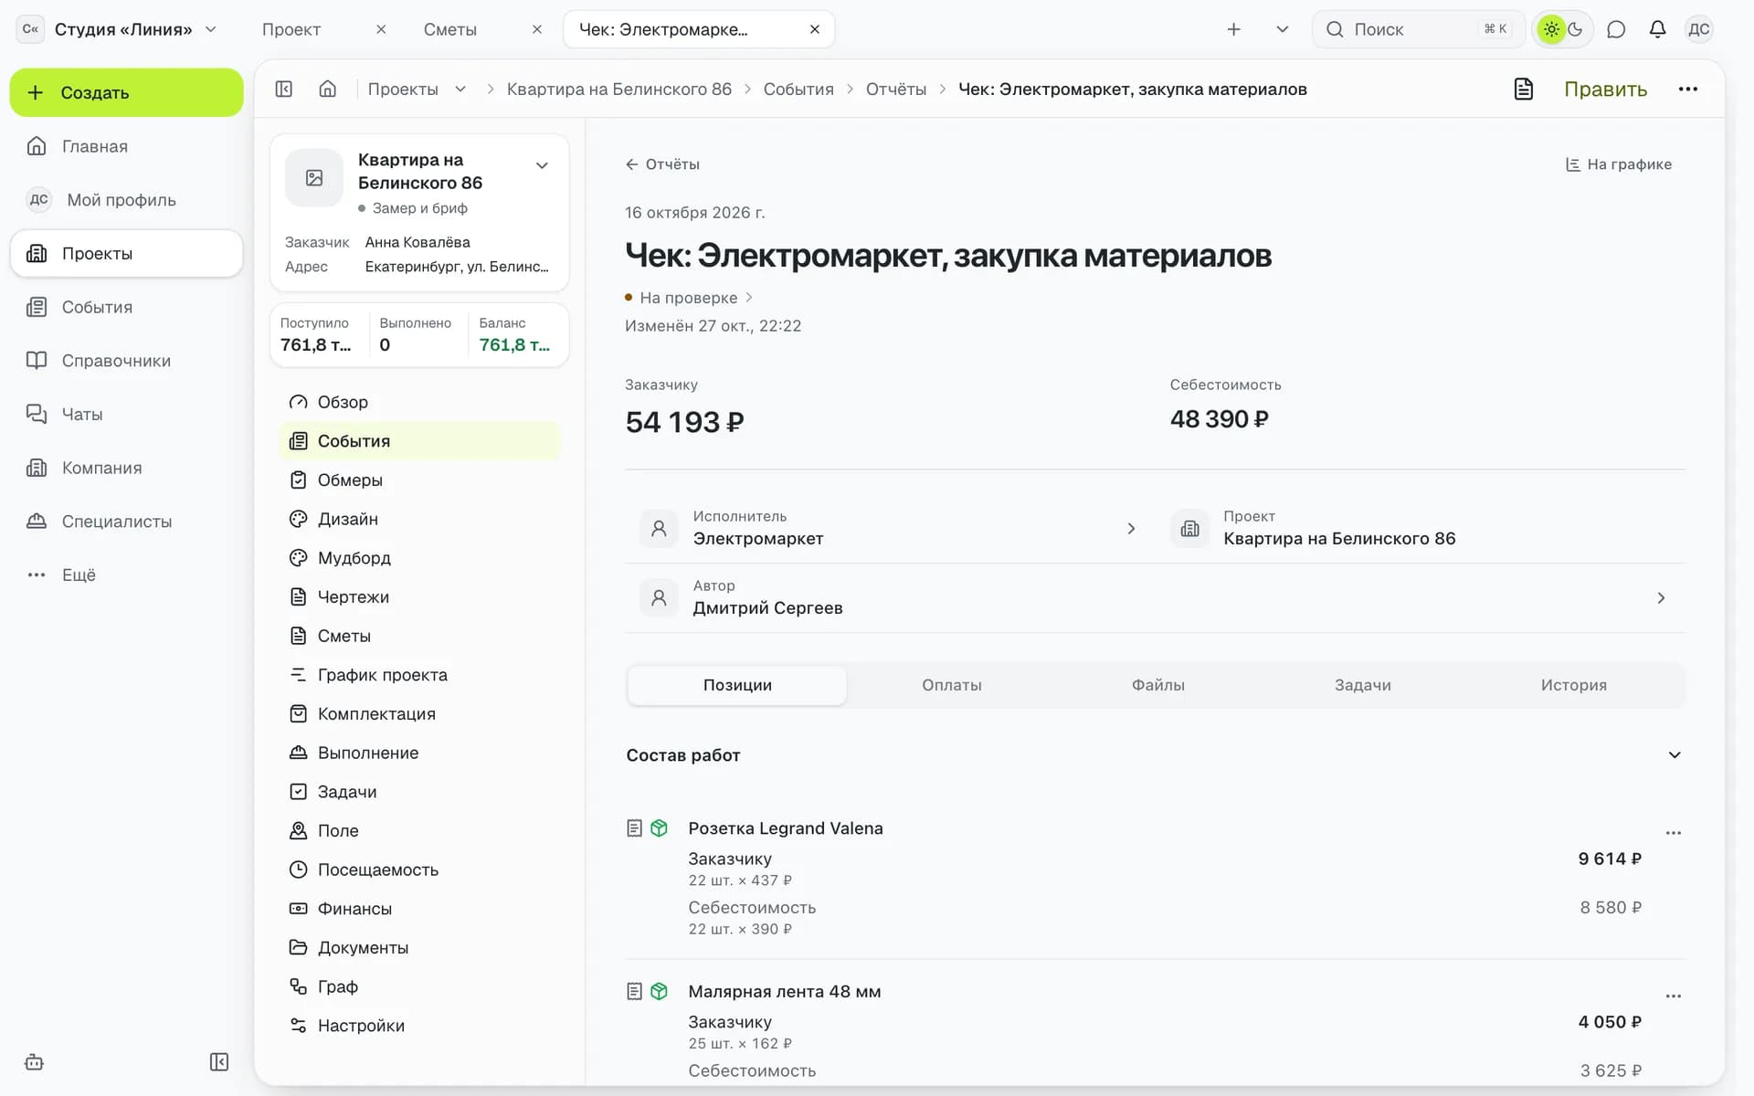Open Компания section
1754x1096 pixels.
[x=126, y=468]
